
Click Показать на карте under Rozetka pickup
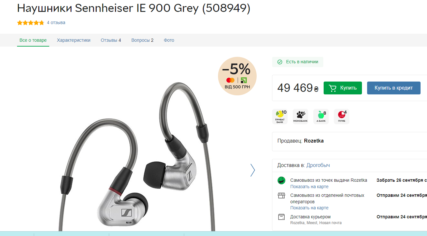tap(309, 187)
